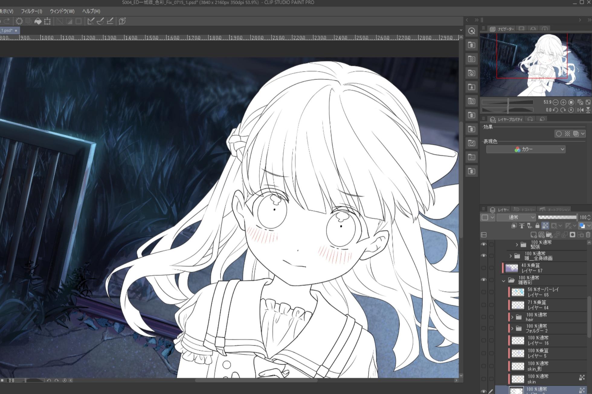Click the Lock Transparent Pixels icon

pyautogui.click(x=545, y=226)
